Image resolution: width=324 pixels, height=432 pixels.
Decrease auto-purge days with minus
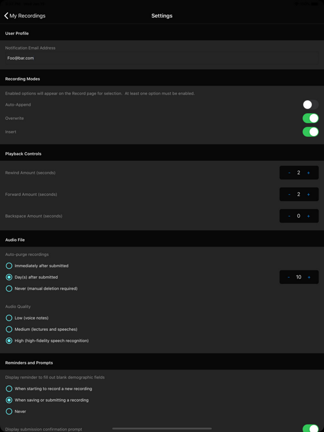[289, 277]
